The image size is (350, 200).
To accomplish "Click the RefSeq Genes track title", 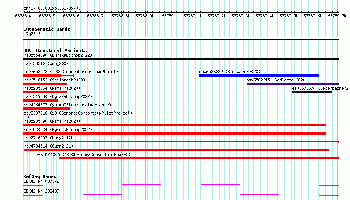I will (40, 176).
